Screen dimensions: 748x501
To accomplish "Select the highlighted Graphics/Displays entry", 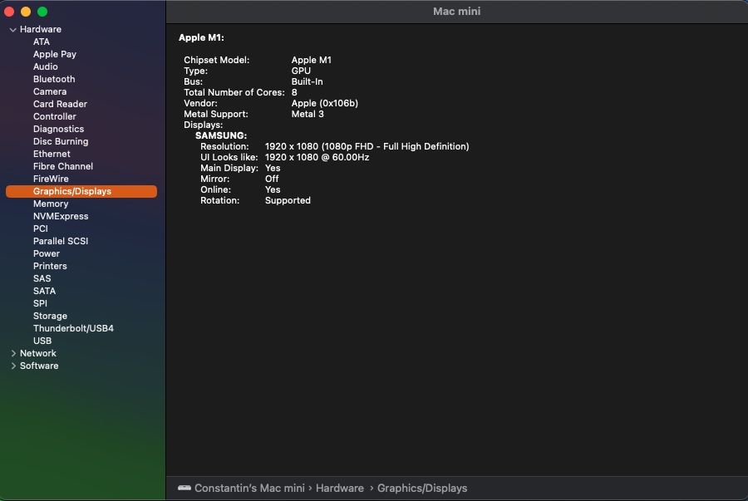I will 81,191.
